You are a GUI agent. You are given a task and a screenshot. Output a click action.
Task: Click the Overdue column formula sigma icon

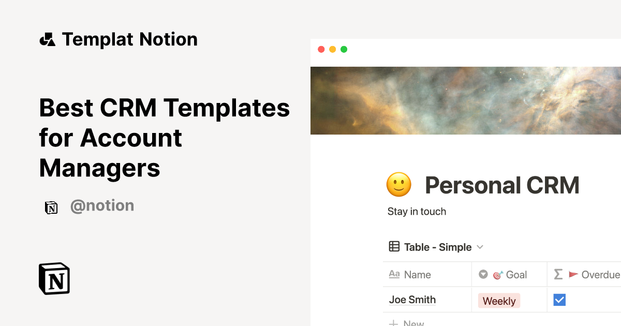point(558,274)
